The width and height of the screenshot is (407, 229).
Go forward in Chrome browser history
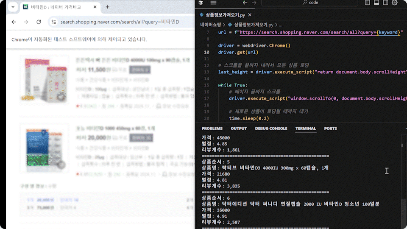click(26, 22)
